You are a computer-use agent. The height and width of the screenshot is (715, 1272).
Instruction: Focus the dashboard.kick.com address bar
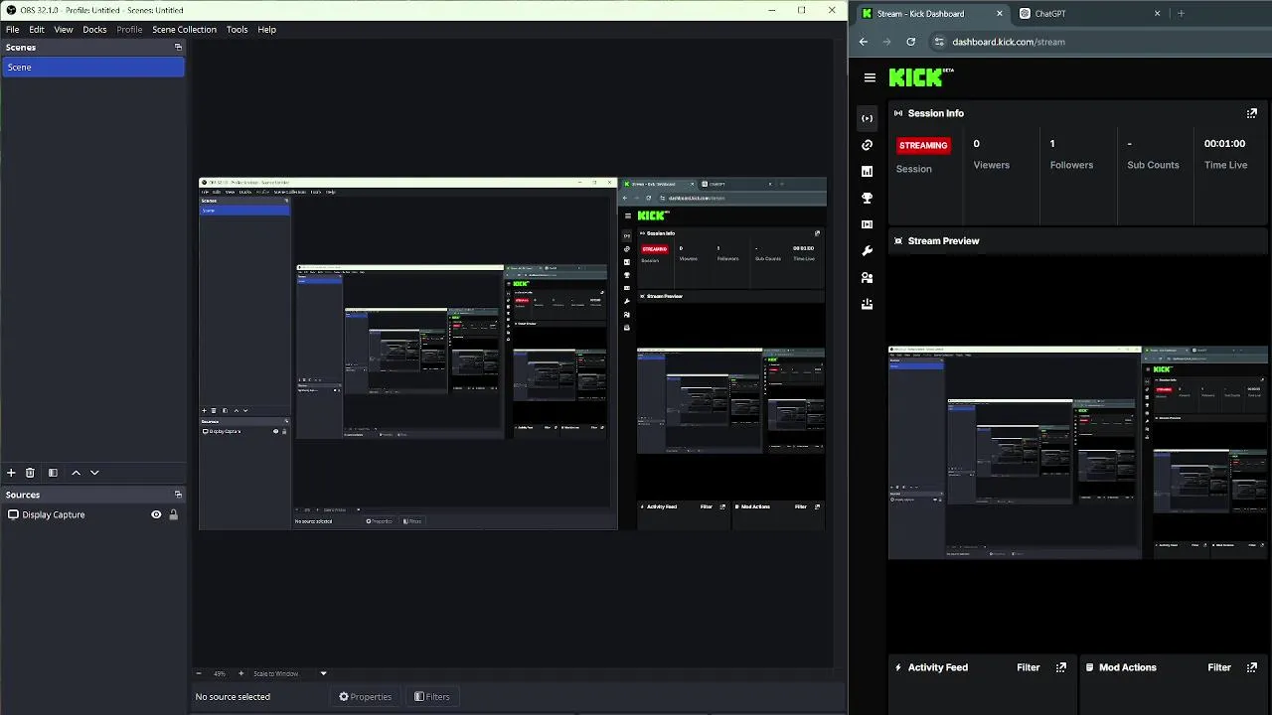click(x=1009, y=42)
